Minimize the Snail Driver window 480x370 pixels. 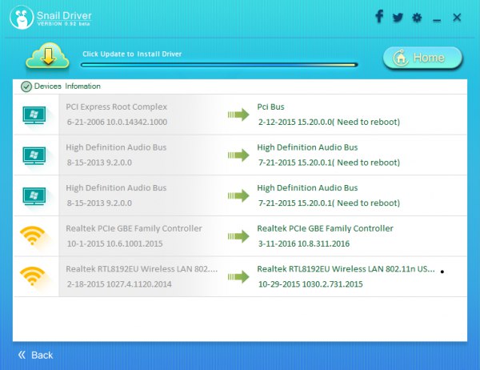437,21
